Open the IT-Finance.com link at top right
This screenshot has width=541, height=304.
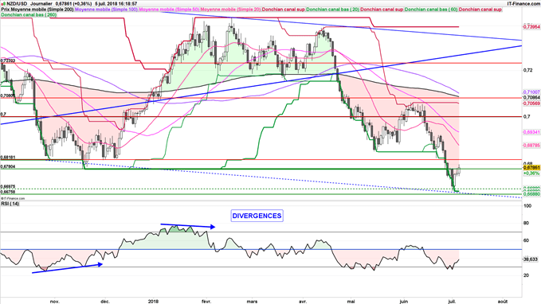[523, 3]
